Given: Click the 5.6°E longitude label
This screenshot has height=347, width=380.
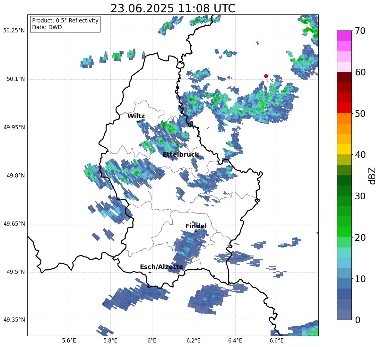Looking at the screenshot, I should pyautogui.click(x=69, y=341).
